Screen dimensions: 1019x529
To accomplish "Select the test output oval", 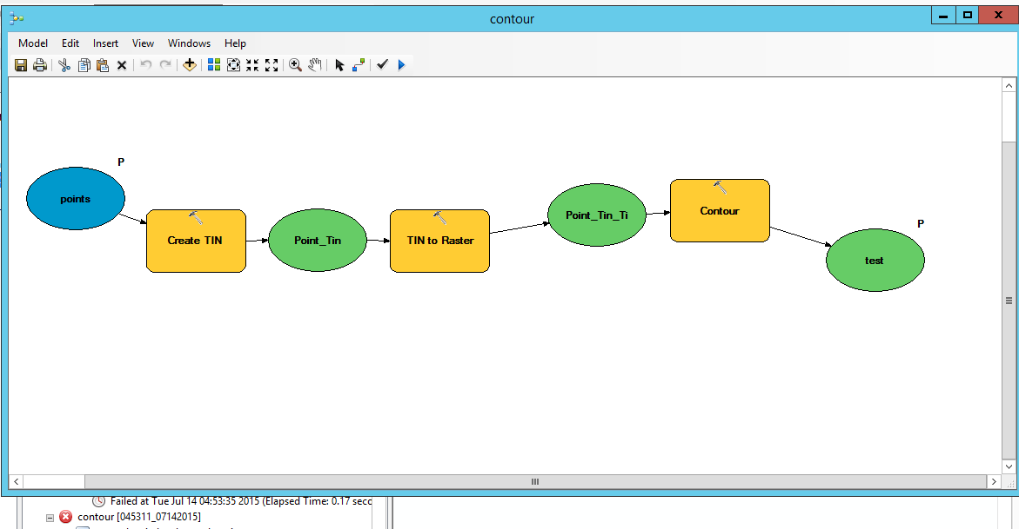I will (x=875, y=261).
